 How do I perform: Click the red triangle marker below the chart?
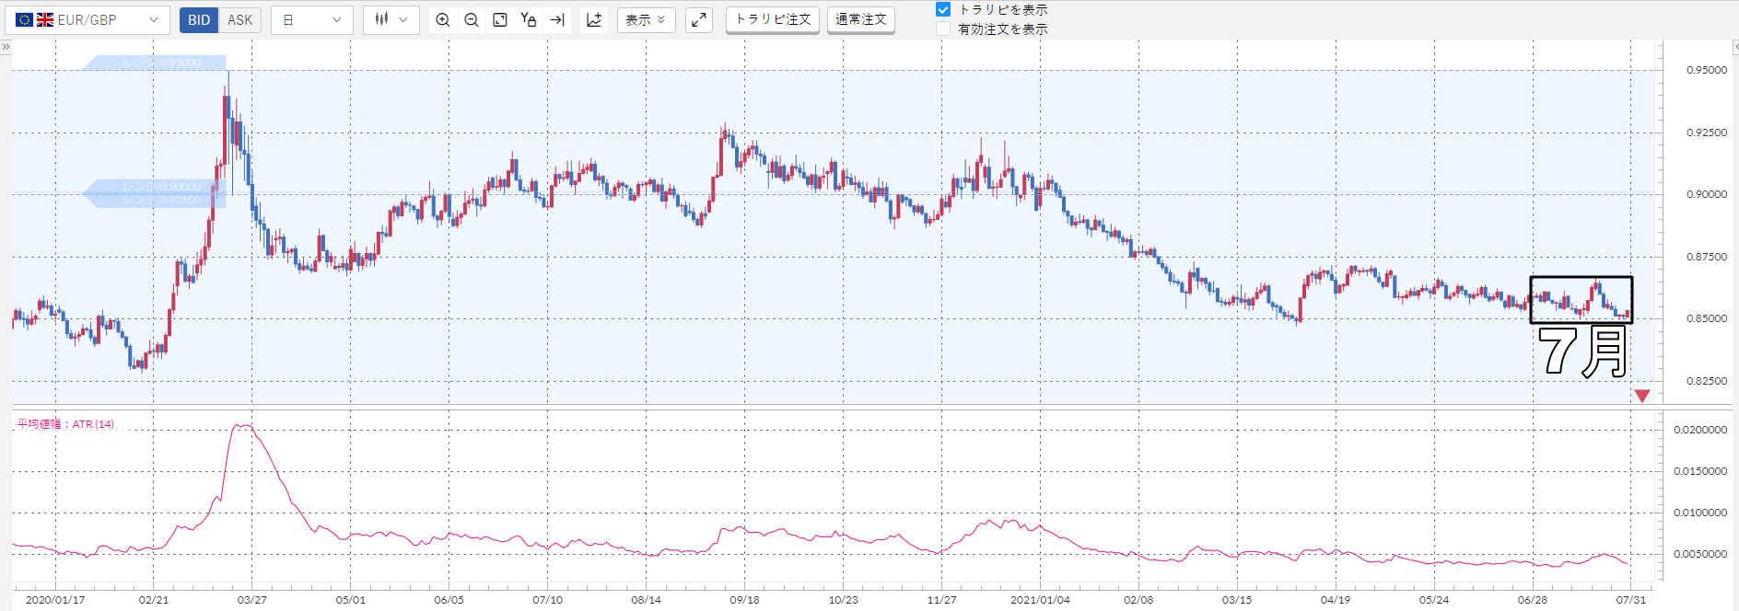click(1642, 396)
